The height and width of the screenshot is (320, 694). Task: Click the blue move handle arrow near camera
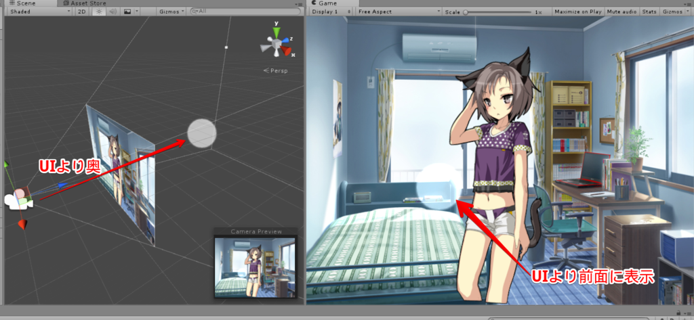point(63,185)
